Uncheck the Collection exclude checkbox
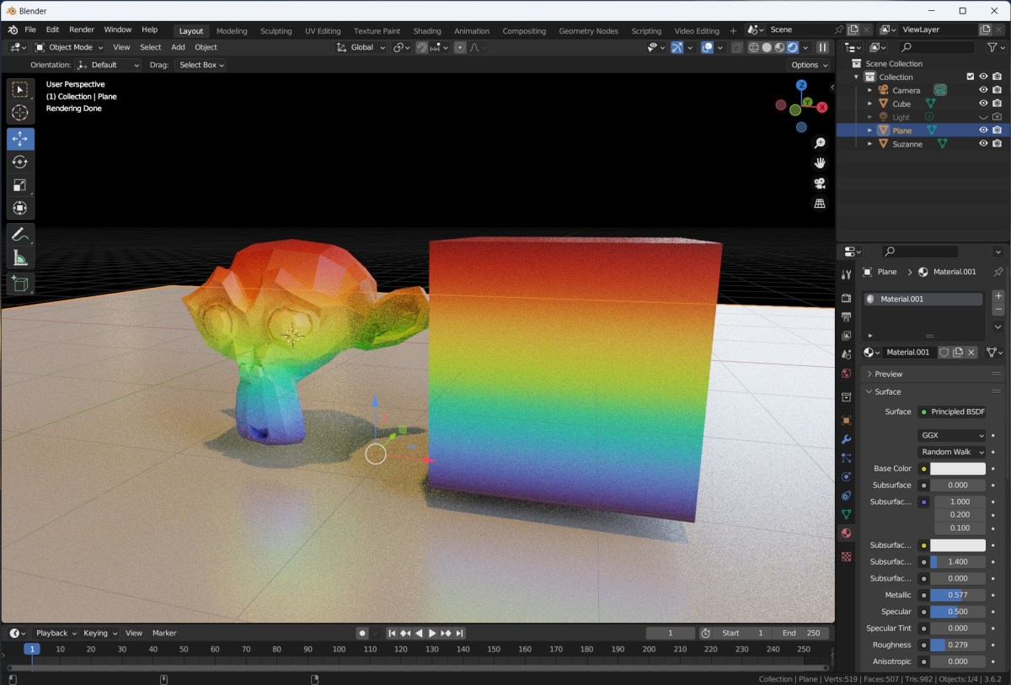1011x685 pixels. (x=970, y=77)
